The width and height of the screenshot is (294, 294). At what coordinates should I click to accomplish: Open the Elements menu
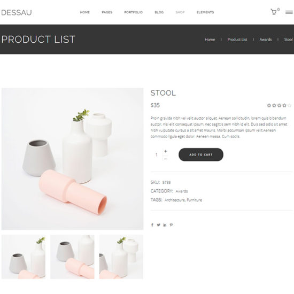click(205, 12)
